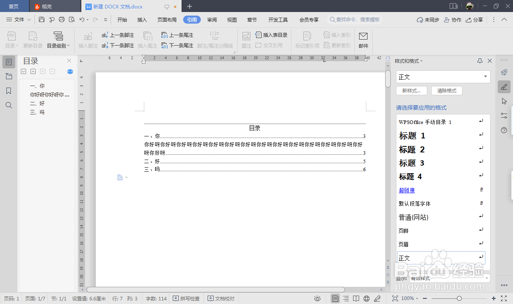Click the 新样式... button

[x=412, y=91]
